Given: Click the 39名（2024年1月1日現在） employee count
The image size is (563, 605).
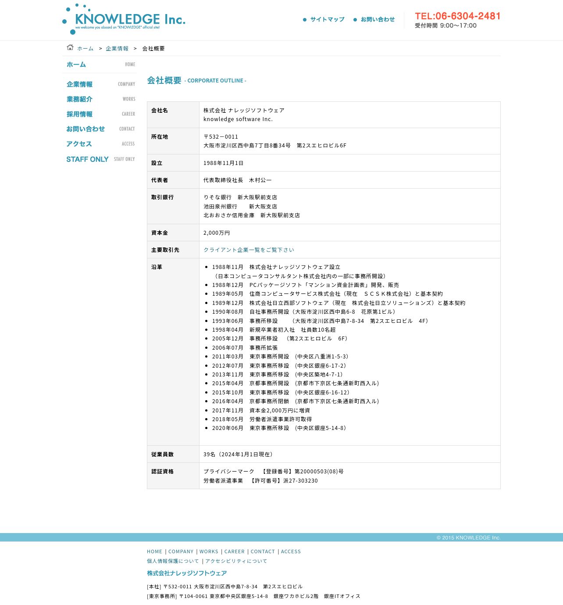Looking at the screenshot, I should [239, 455].
